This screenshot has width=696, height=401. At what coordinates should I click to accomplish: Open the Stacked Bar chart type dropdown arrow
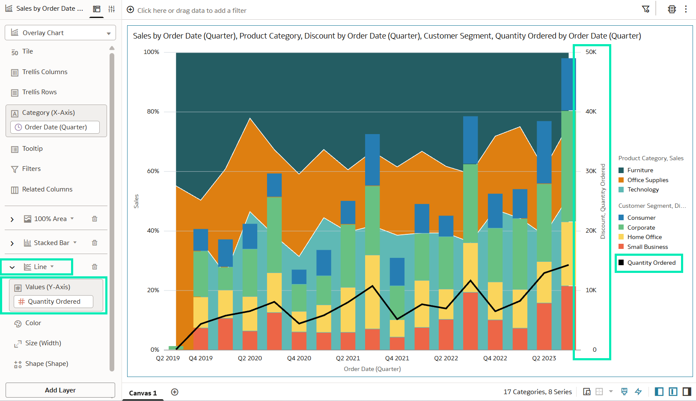click(75, 242)
